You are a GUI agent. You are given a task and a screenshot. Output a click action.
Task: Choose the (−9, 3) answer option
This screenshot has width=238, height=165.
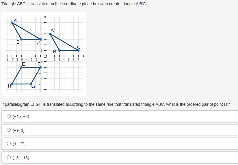pyautogui.click(x=9, y=130)
